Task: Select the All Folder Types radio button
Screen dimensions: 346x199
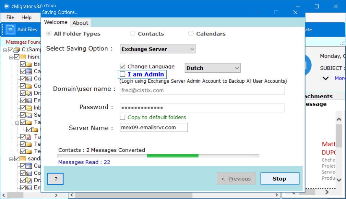Action: click(49, 34)
